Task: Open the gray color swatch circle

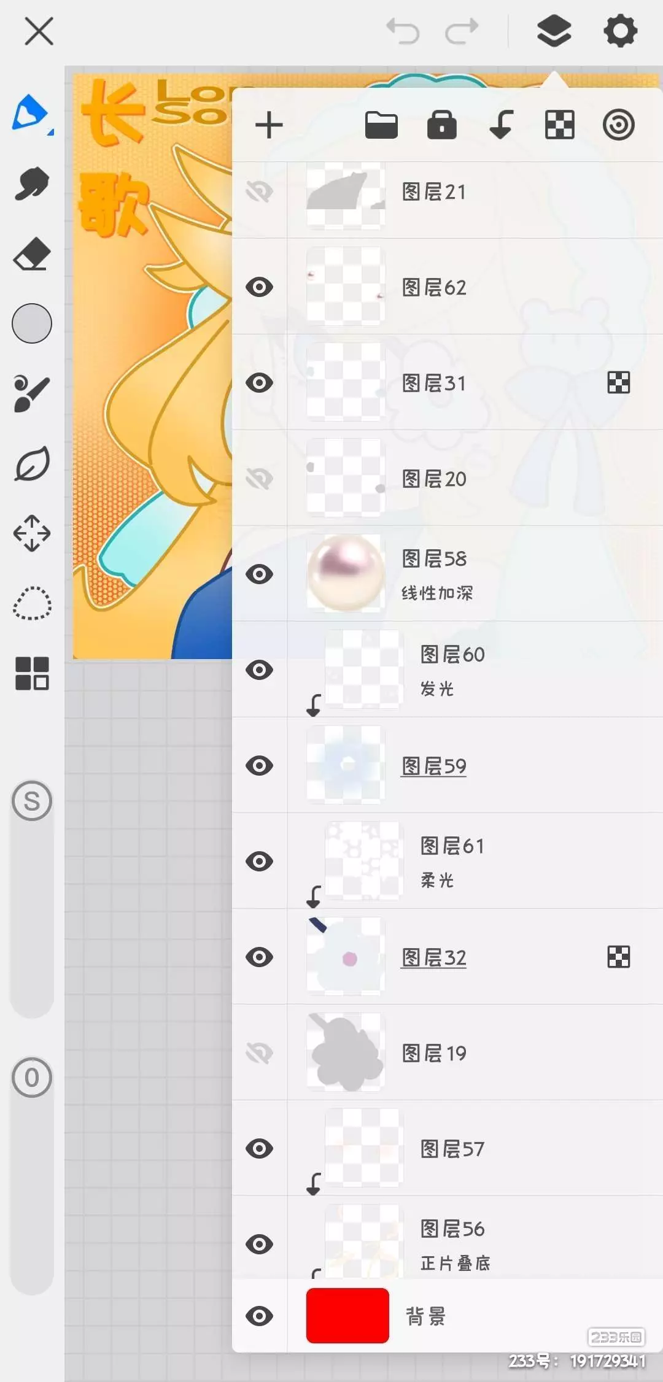Action: (32, 323)
